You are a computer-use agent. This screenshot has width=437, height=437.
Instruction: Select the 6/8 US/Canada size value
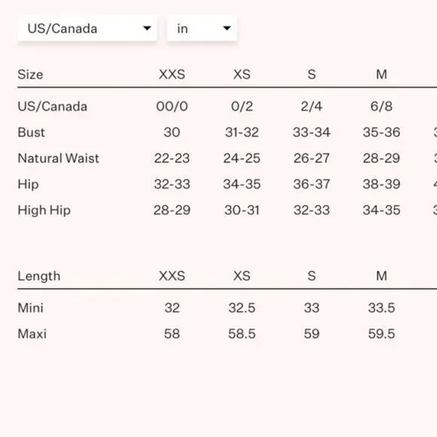[x=381, y=106]
